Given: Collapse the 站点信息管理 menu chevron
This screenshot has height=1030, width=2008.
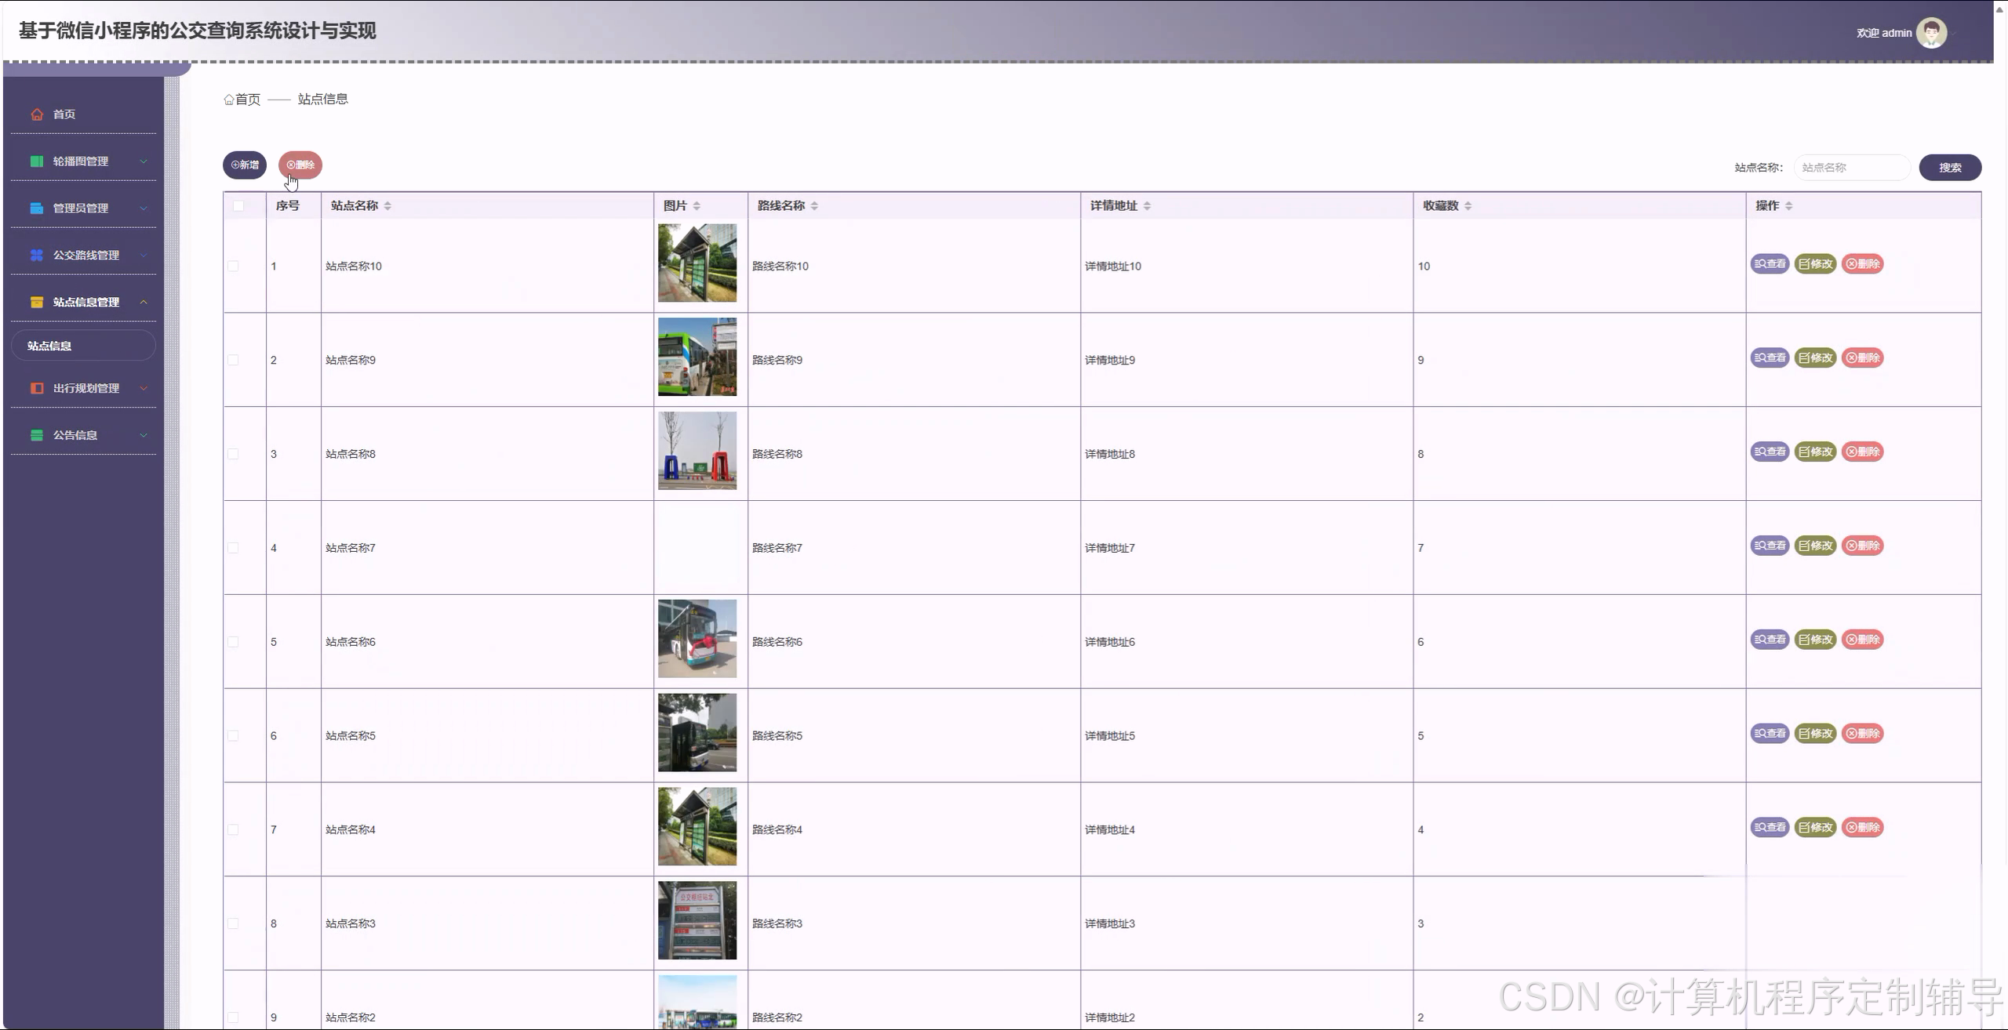Looking at the screenshot, I should point(144,303).
